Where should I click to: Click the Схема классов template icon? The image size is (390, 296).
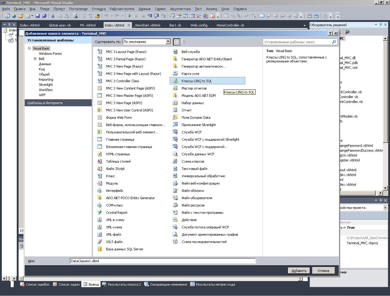pyautogui.click(x=175, y=161)
